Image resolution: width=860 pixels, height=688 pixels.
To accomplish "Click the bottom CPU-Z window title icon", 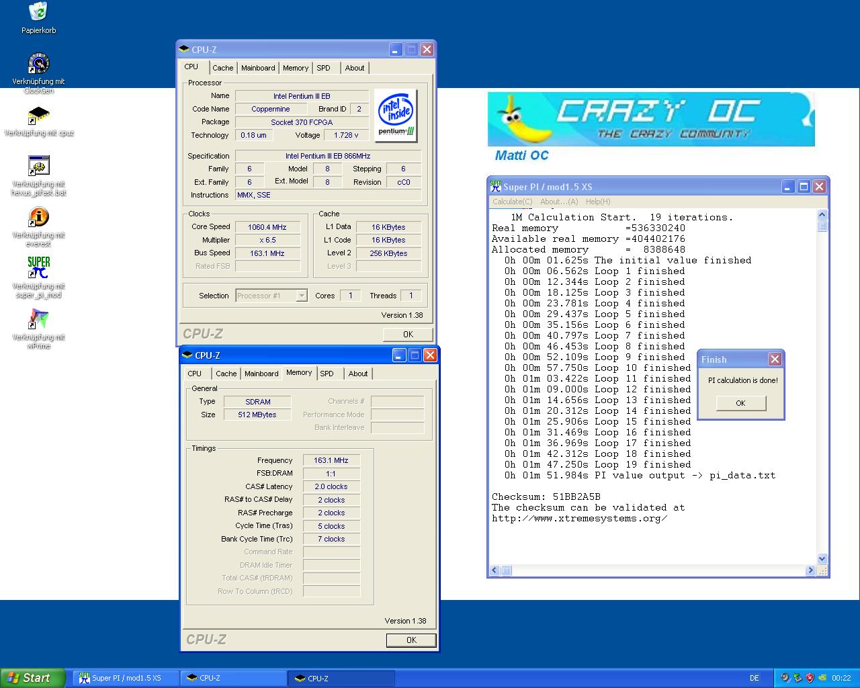I will (x=187, y=355).
